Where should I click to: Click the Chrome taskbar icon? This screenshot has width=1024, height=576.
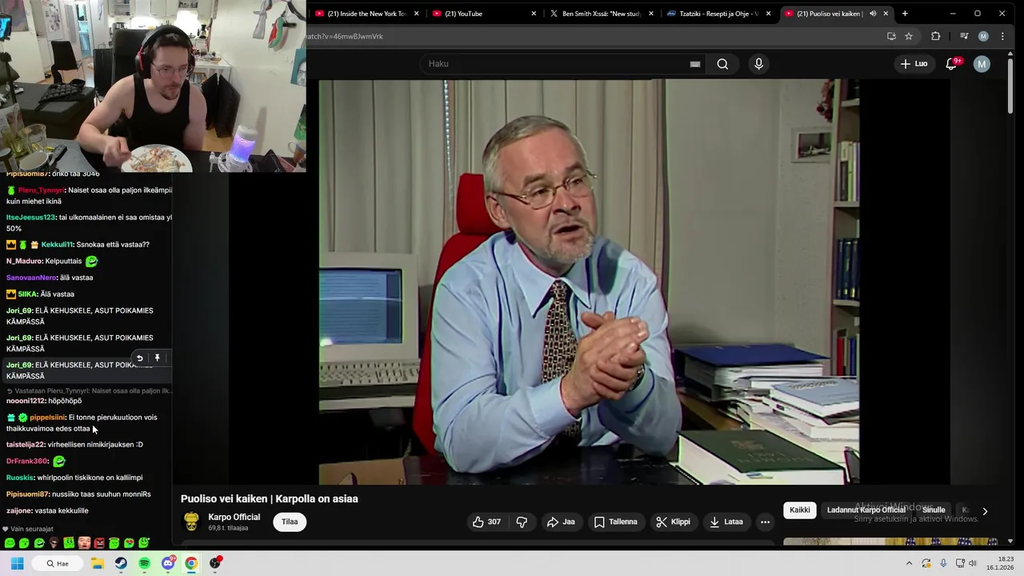point(191,563)
